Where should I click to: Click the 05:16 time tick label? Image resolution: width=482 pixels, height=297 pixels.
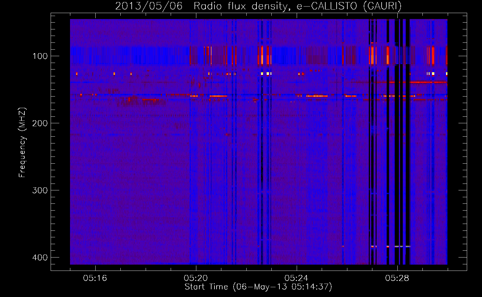[95, 278]
